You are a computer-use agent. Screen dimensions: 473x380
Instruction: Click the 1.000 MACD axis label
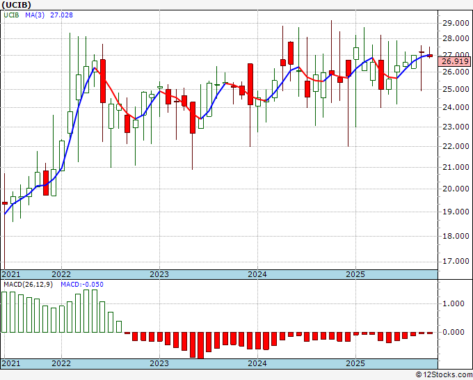(454, 303)
